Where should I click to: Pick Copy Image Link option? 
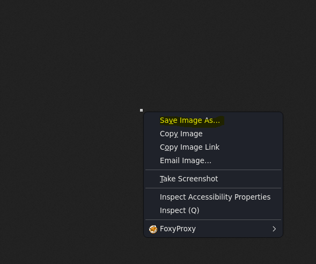pyautogui.click(x=213, y=148)
